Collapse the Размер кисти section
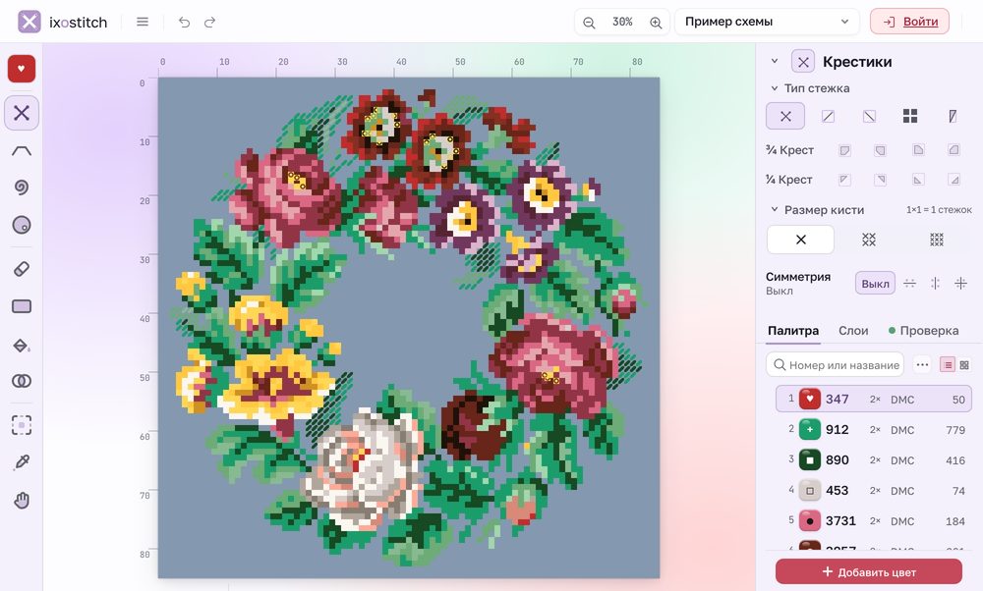Screen dimensions: 983x591 point(775,209)
